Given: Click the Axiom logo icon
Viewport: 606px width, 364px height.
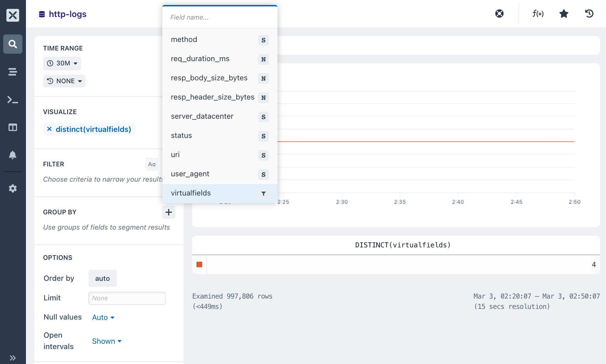Looking at the screenshot, I should [13, 15].
